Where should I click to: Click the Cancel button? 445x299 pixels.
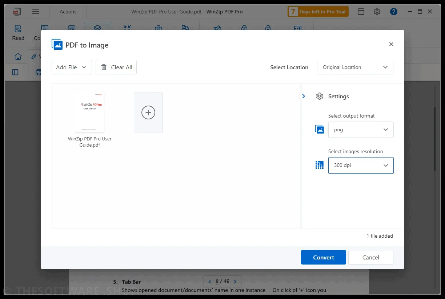(x=371, y=257)
